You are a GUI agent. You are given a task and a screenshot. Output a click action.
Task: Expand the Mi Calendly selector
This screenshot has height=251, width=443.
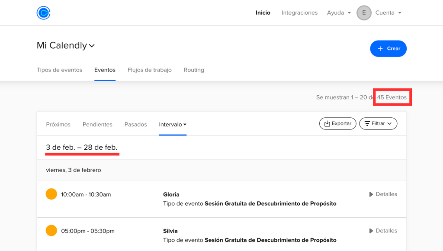point(66,46)
